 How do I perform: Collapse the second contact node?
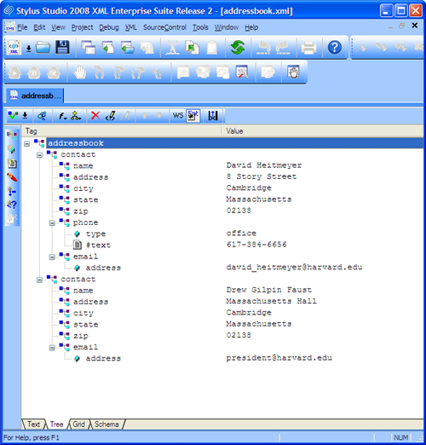point(39,280)
